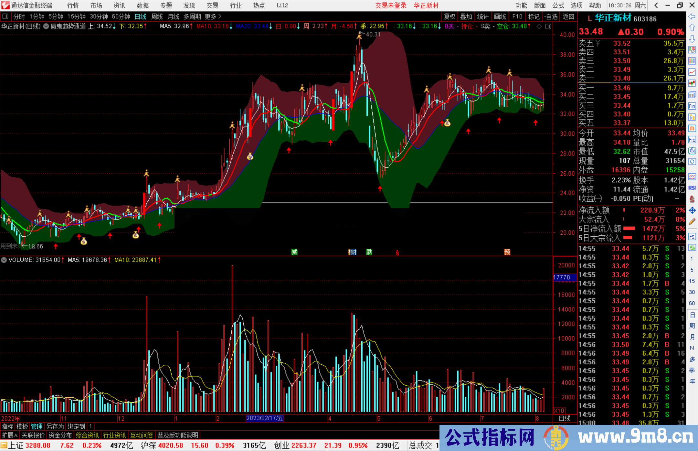Click the RSI indicator sidebar icon
The width and height of the screenshot is (698, 451).
pos(692,188)
